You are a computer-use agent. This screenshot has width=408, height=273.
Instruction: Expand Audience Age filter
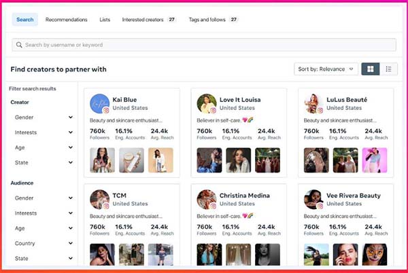point(44,228)
